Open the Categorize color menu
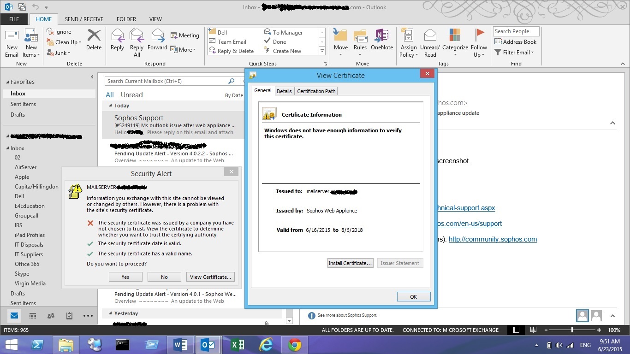Image resolution: width=630 pixels, height=354 pixels. point(455,43)
